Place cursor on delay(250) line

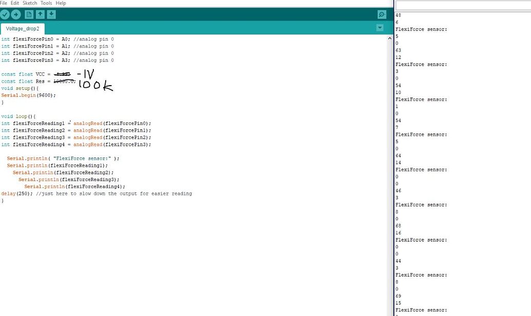tap(96, 194)
